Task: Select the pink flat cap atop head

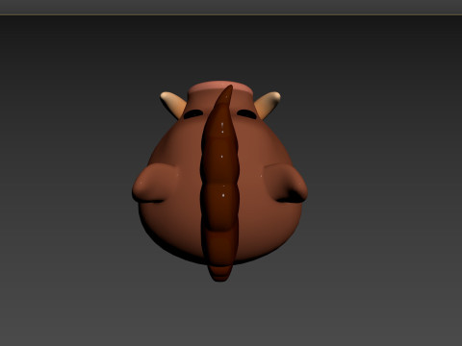Action: (220, 87)
